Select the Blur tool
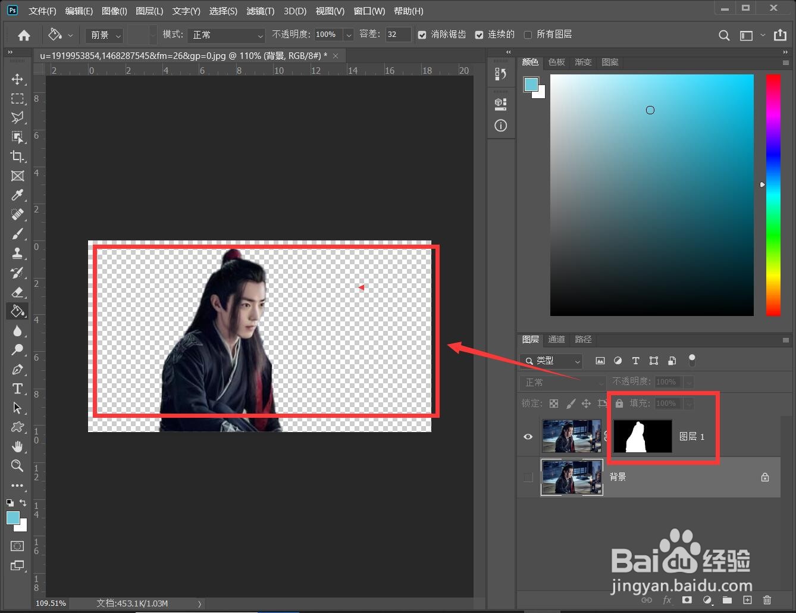Viewport: 796px width, 613px height. [x=17, y=330]
